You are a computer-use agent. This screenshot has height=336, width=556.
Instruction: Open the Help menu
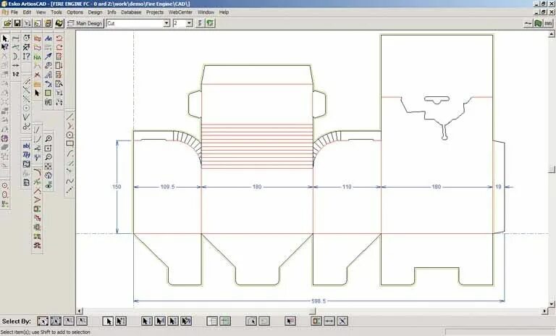(224, 12)
